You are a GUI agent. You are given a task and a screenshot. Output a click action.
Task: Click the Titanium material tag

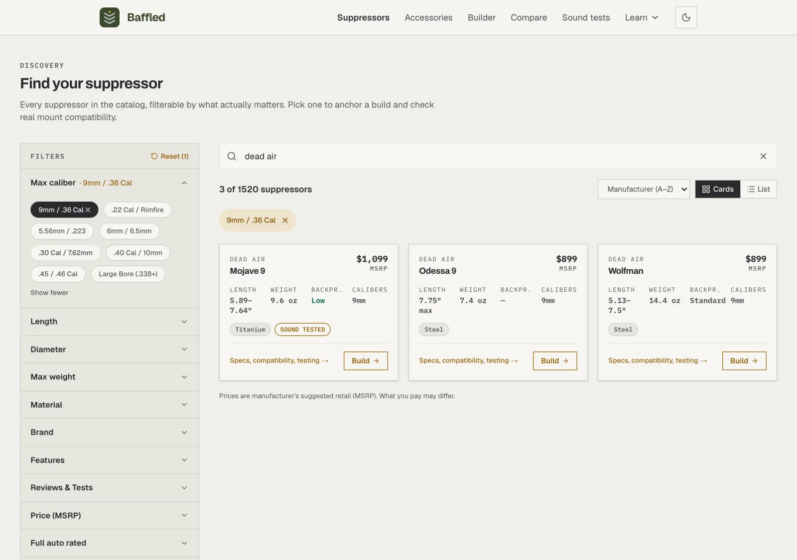(x=250, y=330)
